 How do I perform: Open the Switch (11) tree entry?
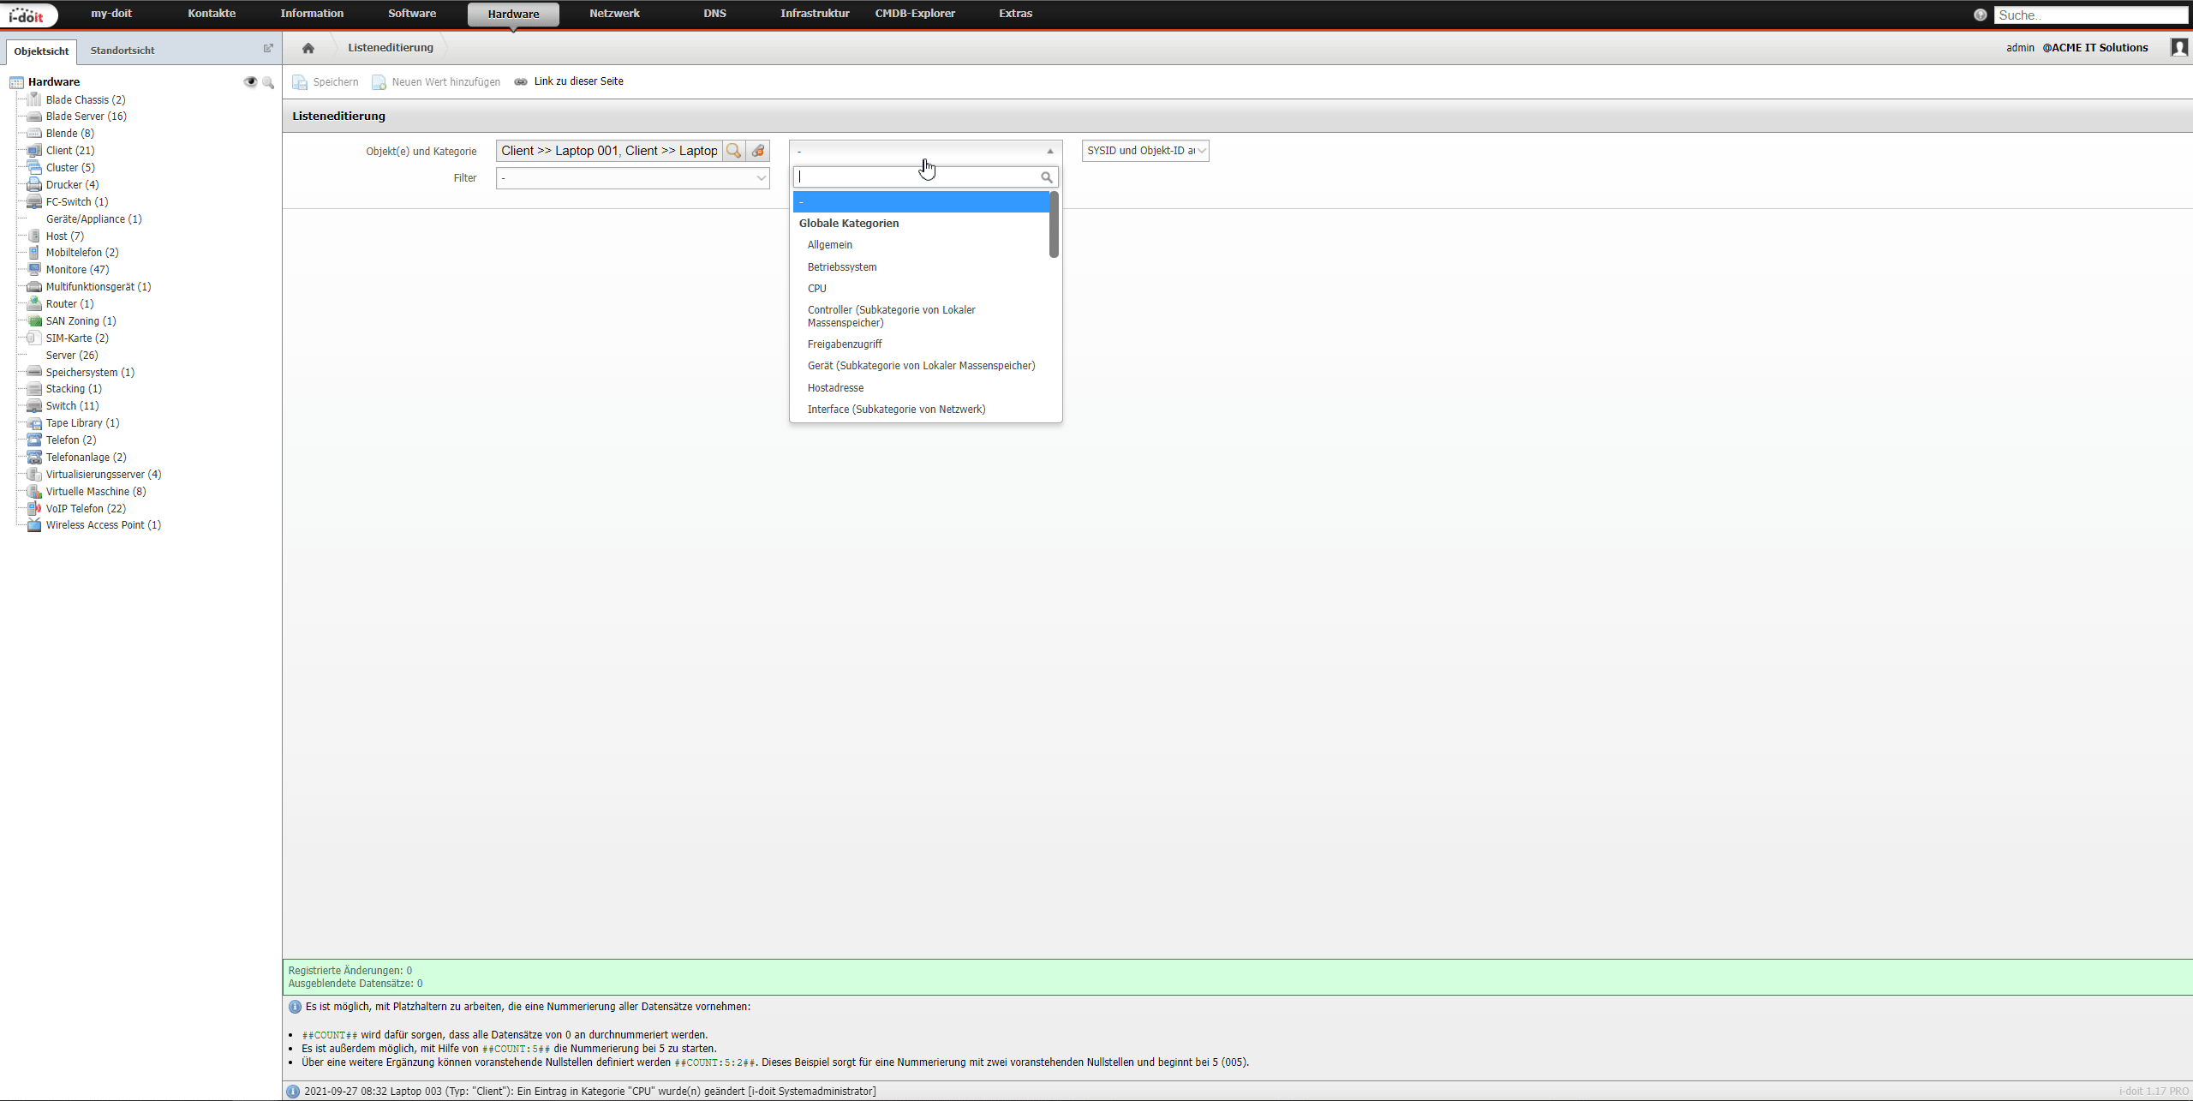click(72, 406)
